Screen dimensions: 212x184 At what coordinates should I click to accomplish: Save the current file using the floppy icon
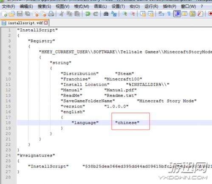click(x=20, y=14)
